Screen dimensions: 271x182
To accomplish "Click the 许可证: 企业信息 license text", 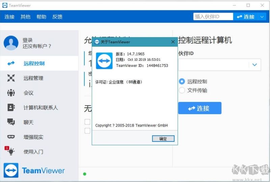I will tap(119, 82).
